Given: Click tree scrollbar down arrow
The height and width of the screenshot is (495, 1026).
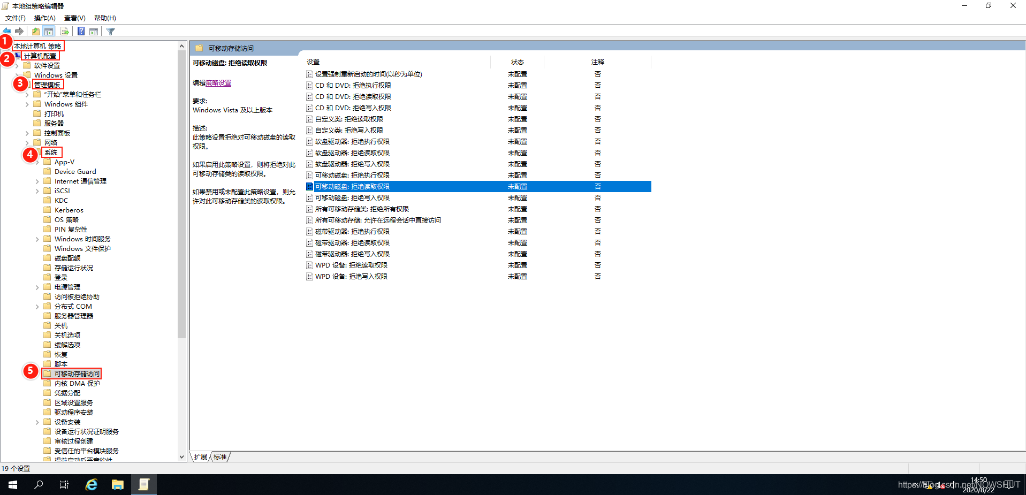Looking at the screenshot, I should pos(182,457).
